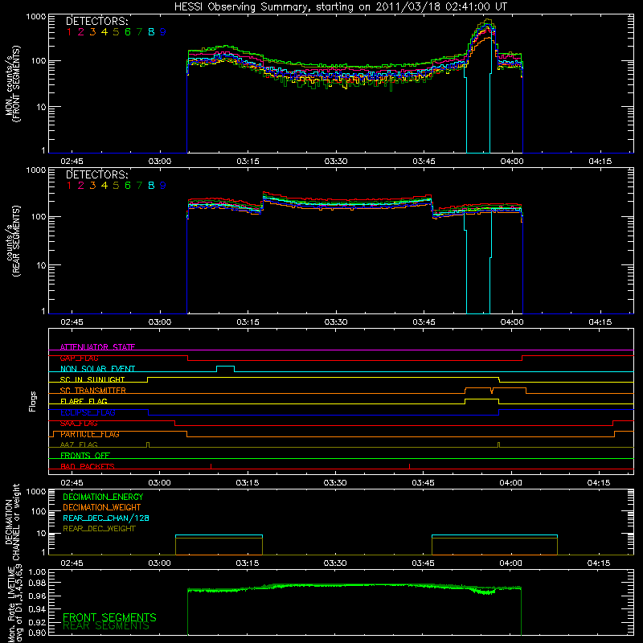Click 03:45 tick label under decimation panel
The width and height of the screenshot is (643, 643).
(423, 563)
